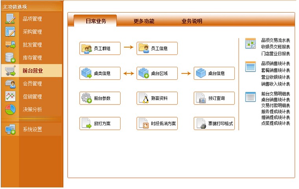Click the 前台营业 shopping cart icon

point(10,71)
